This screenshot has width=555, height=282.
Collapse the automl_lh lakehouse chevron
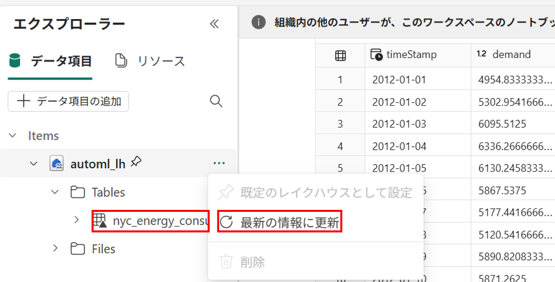click(x=34, y=163)
